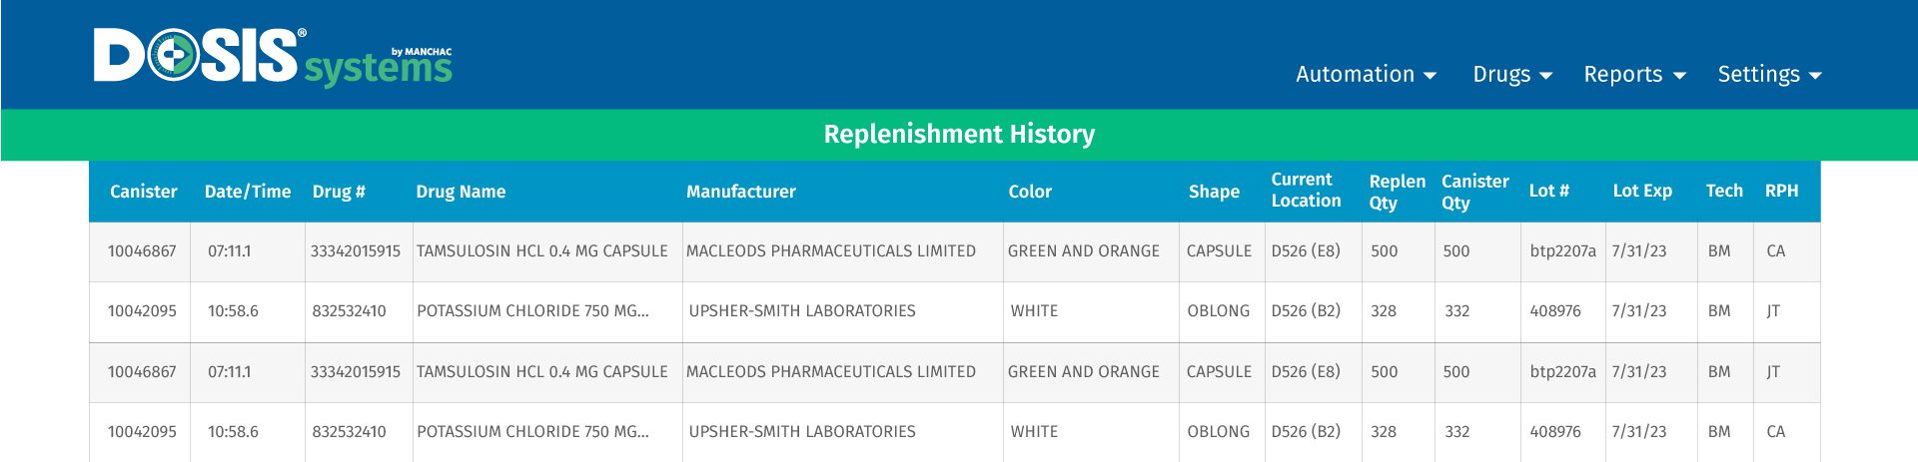Open the Reports dropdown
Viewport: 1918px width, 462px height.
click(1634, 75)
